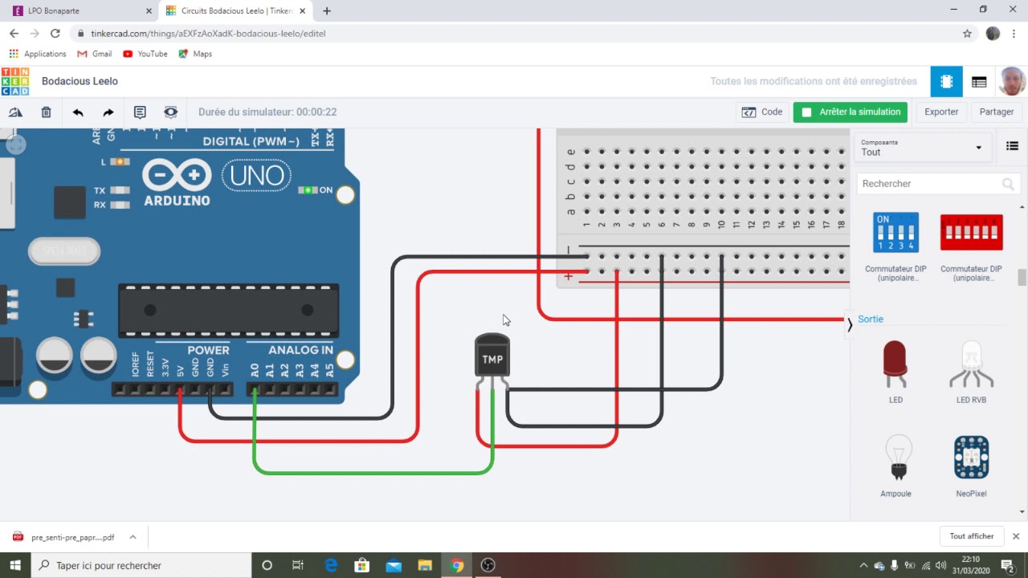Reload the Tinkercad page
This screenshot has width=1028, height=578.
coord(55,34)
